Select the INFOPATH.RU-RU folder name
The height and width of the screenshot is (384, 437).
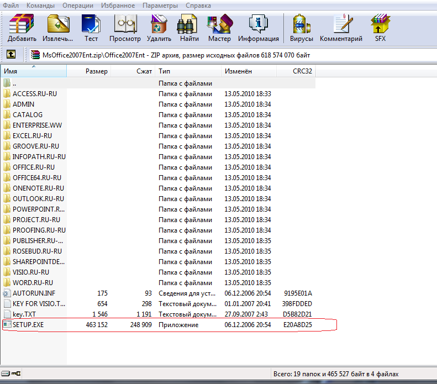coord(39,157)
